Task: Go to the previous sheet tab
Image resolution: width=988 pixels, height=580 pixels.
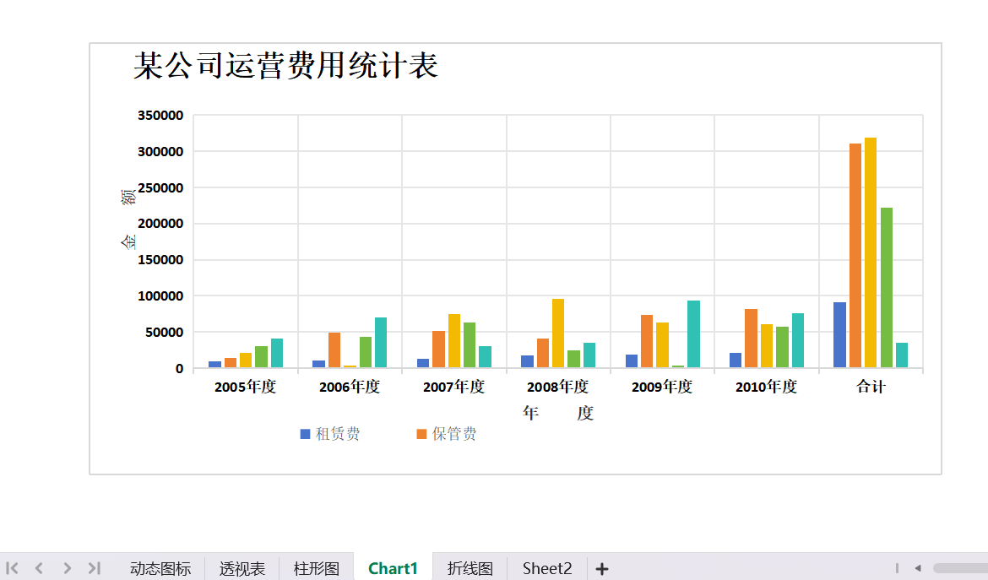Action: [x=39, y=568]
